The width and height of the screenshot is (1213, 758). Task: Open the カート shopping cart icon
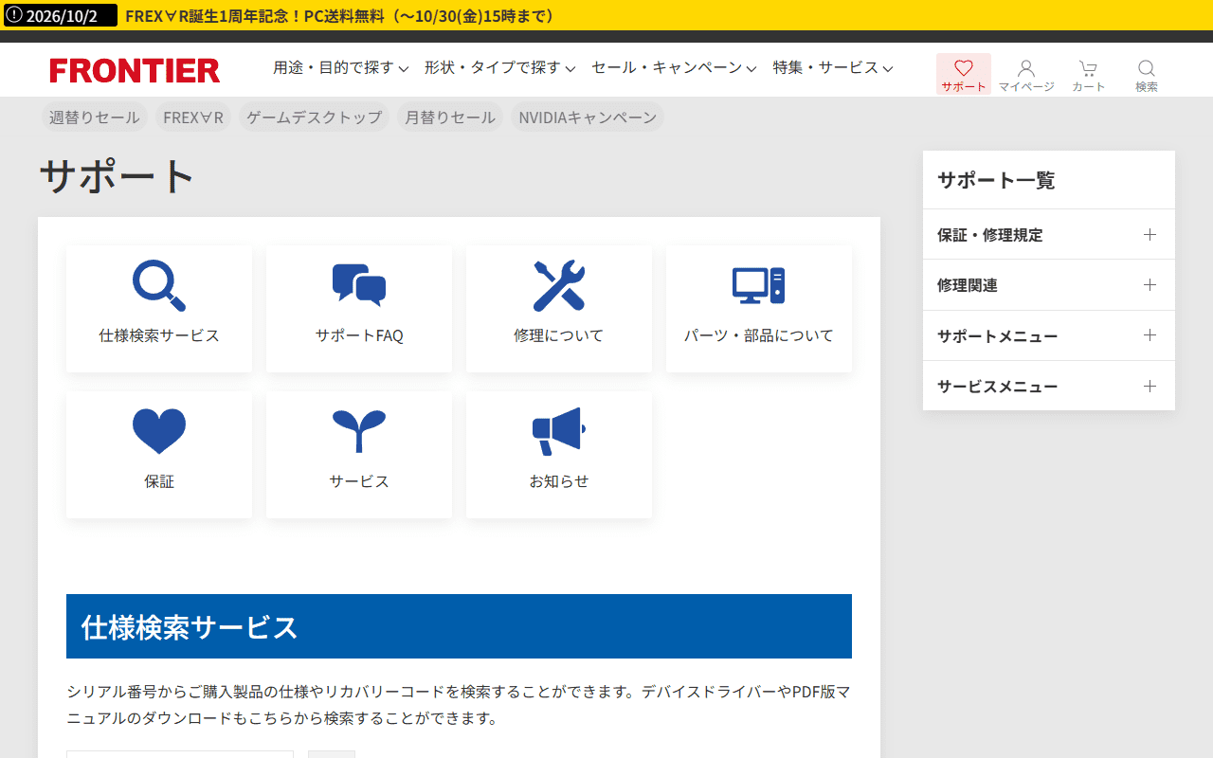tap(1088, 74)
